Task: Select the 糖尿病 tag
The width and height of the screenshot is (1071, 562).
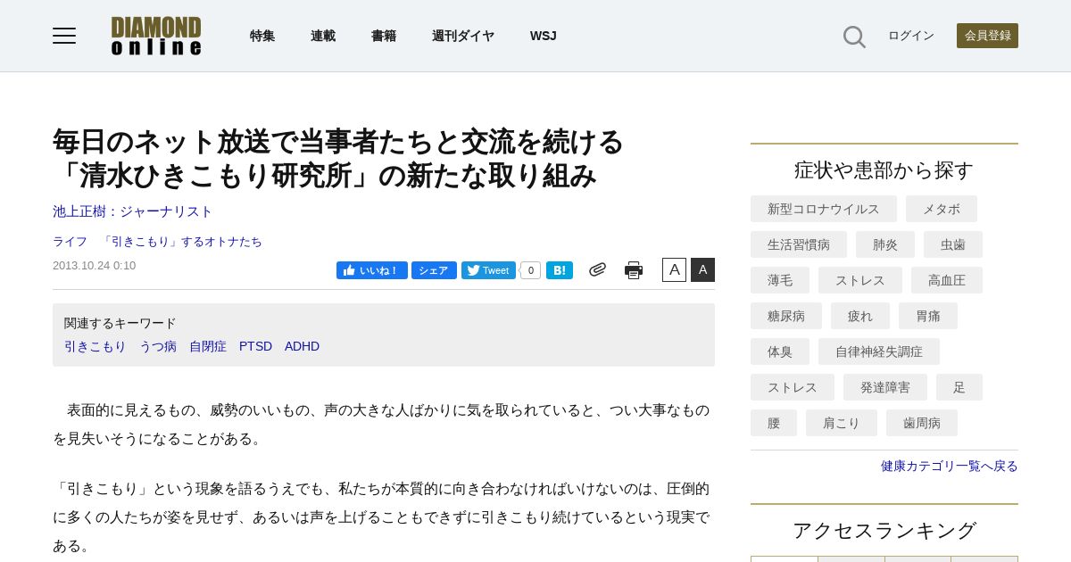Action: [786, 316]
